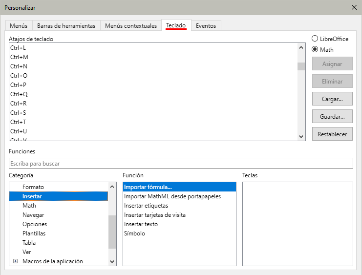Open the Barras de herramientas tab
The height and width of the screenshot is (275, 362).
coord(66,26)
